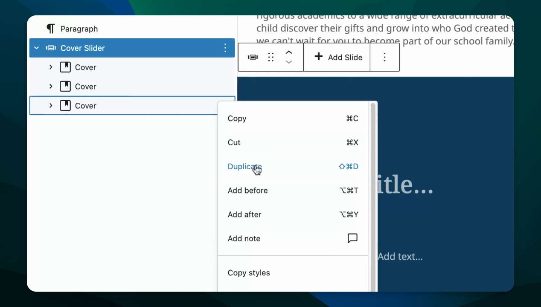Select Copy styles in the context menu

(x=249, y=273)
